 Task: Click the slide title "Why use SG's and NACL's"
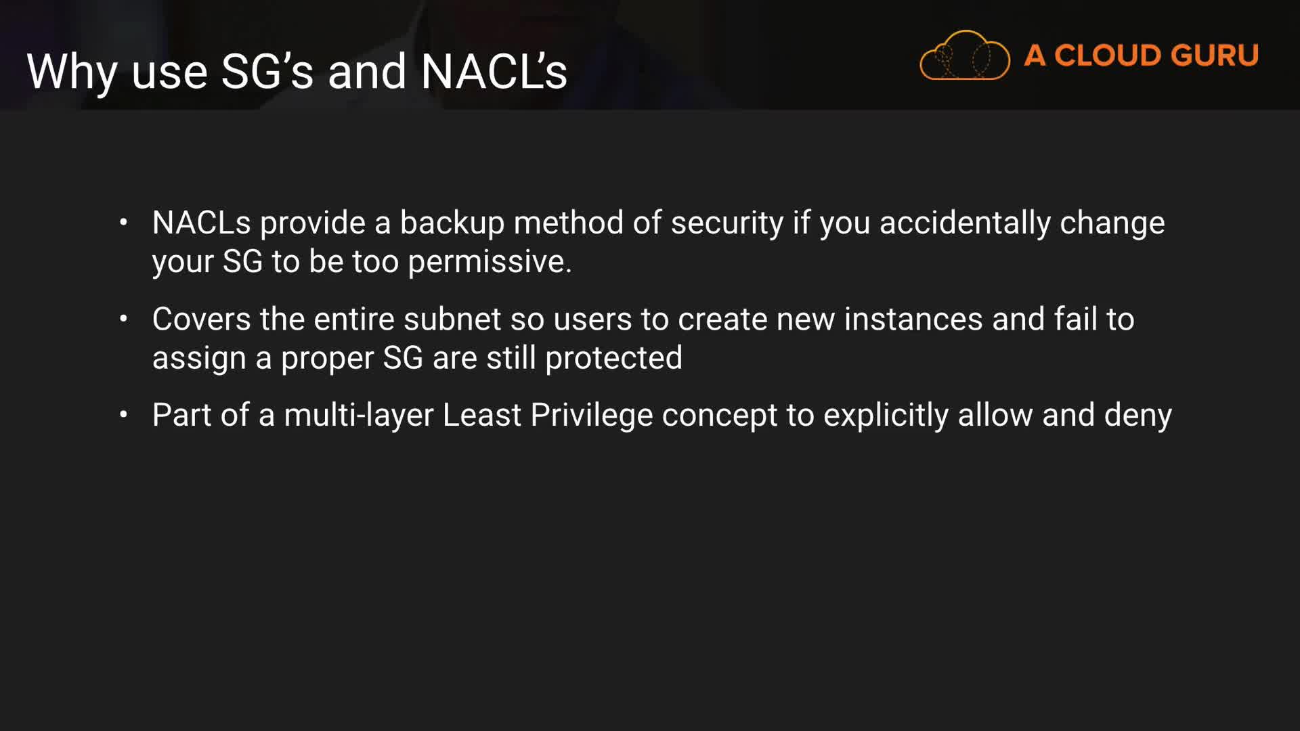pos(297,71)
